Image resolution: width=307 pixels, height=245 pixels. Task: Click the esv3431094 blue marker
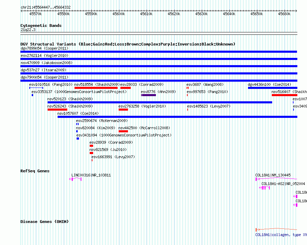tap(78, 139)
